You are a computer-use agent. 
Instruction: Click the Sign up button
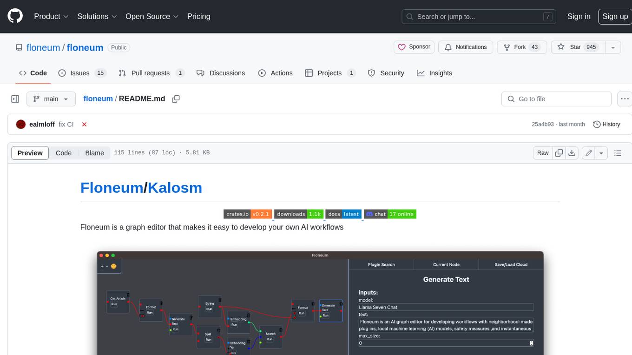tap(615, 16)
